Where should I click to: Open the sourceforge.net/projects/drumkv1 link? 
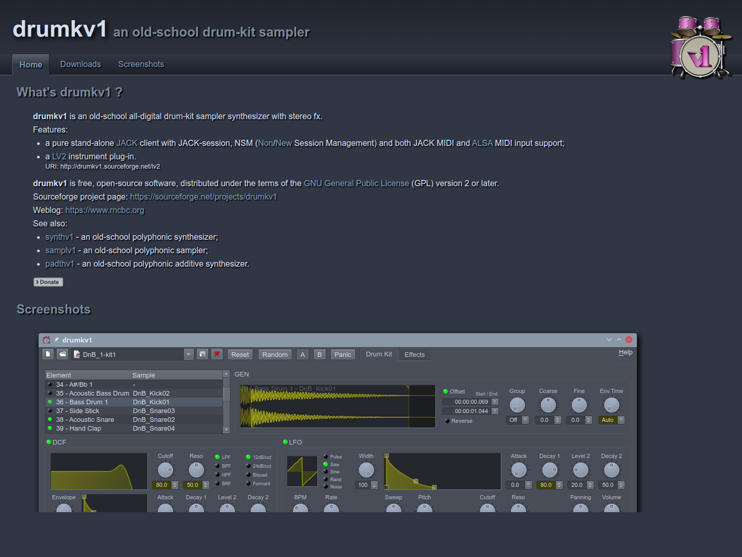pos(204,197)
